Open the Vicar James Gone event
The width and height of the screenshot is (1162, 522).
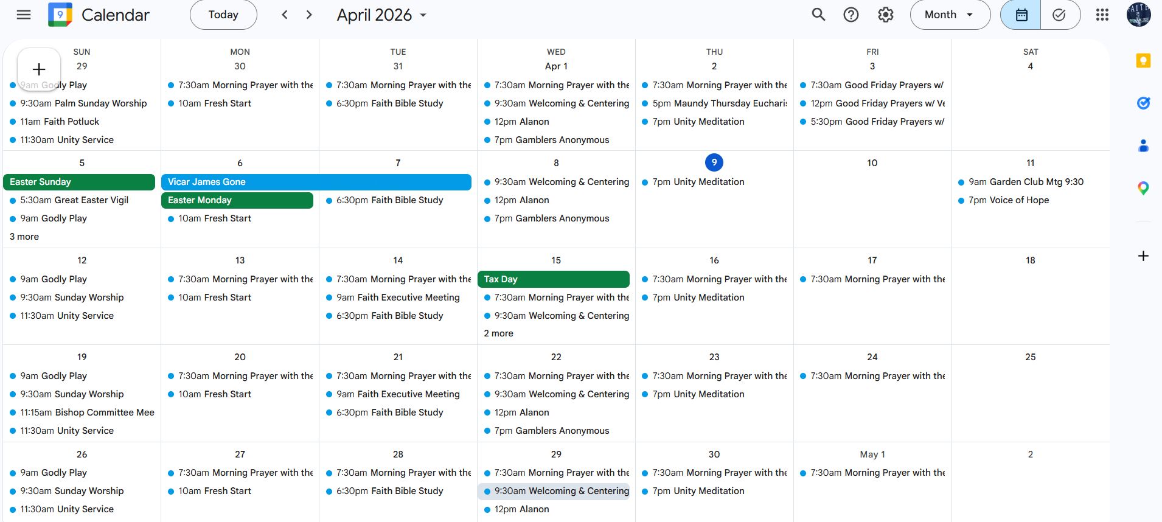[316, 182]
